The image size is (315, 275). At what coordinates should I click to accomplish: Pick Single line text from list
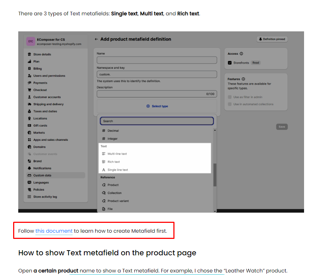pyautogui.click(x=118, y=170)
